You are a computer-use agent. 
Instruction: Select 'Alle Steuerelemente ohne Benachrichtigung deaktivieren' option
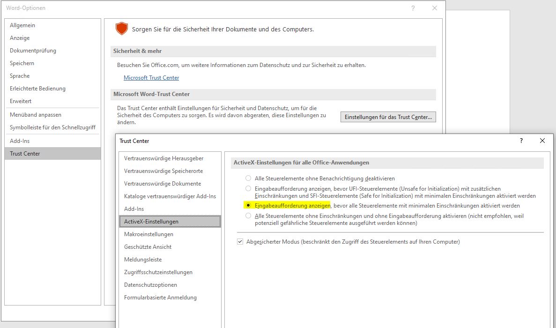[x=248, y=179]
